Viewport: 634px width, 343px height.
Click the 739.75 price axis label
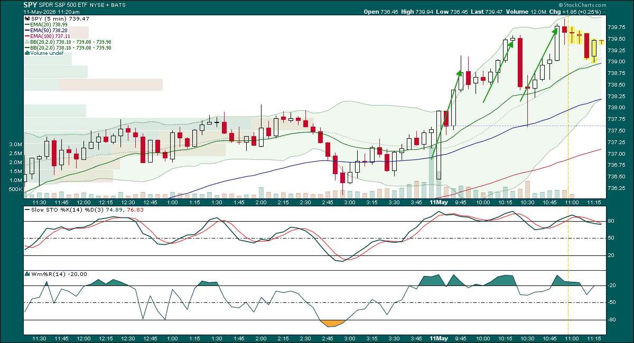616,27
